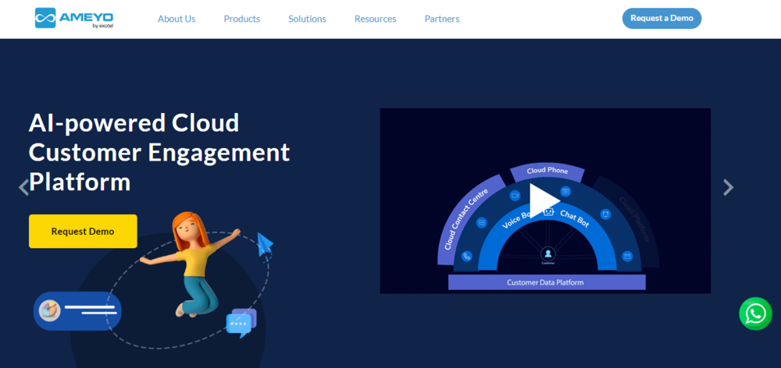Play the video using the white triangle

coord(544,201)
